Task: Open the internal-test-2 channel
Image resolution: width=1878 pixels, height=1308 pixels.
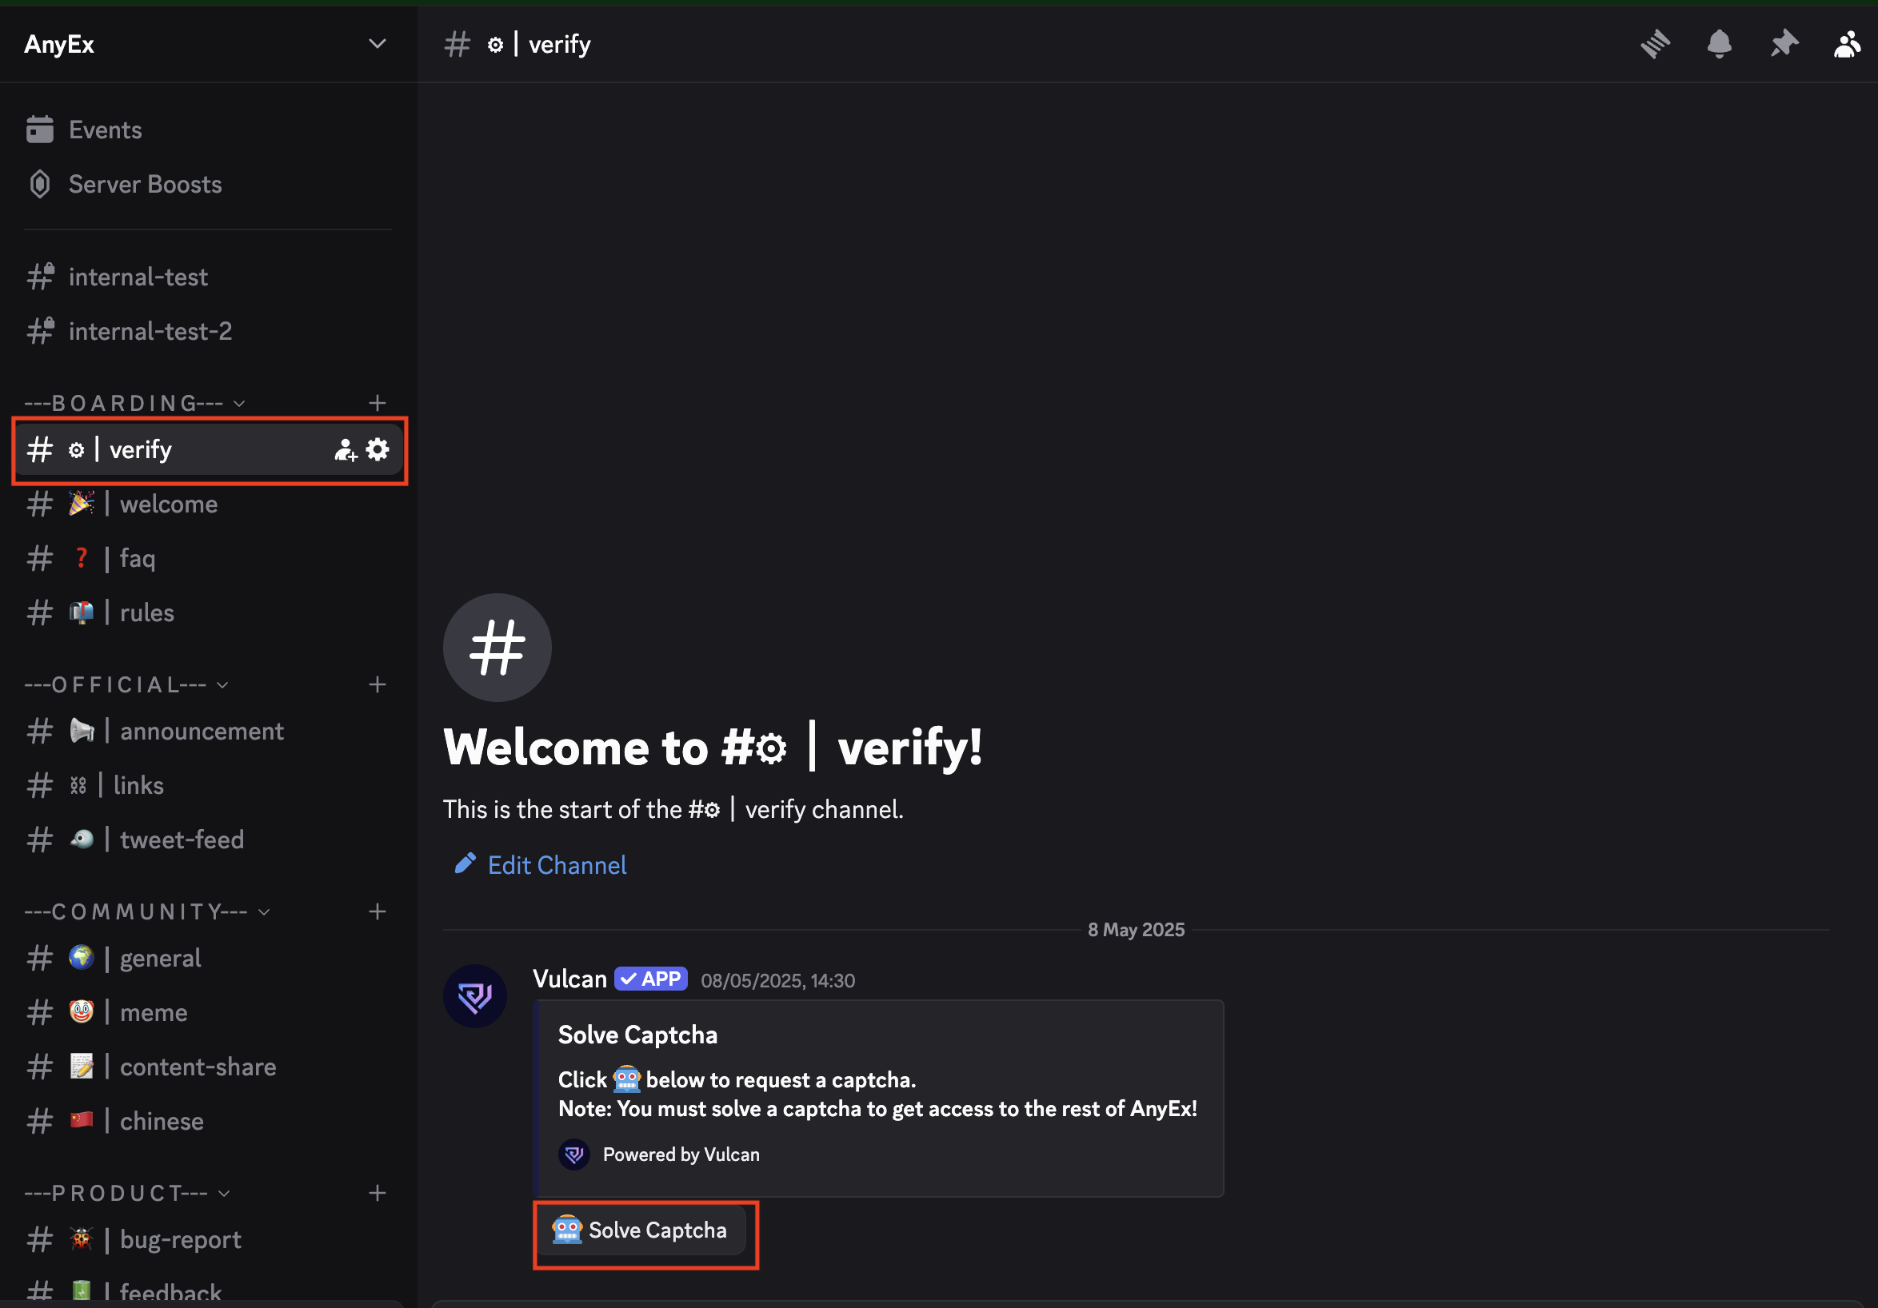Action: coord(150,331)
